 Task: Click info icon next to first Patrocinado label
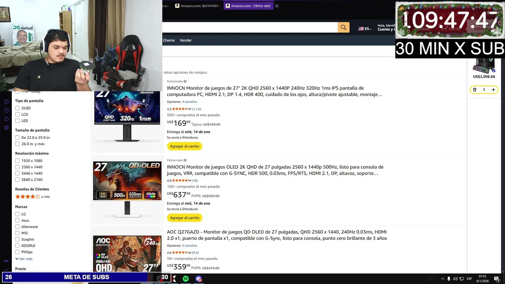tap(185, 81)
